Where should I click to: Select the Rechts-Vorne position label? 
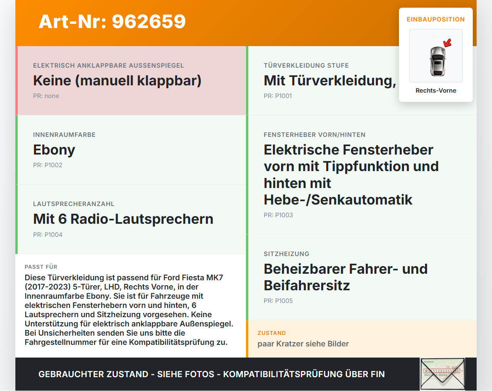click(435, 90)
